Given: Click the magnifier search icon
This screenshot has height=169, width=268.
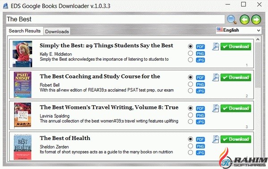Looking at the screenshot, I should [232, 20].
